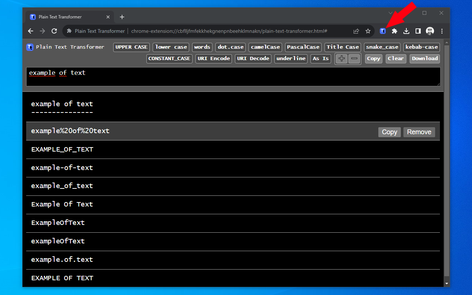472x295 pixels.
Task: Apply CONSTANT_CASE transformation
Action: tap(169, 59)
